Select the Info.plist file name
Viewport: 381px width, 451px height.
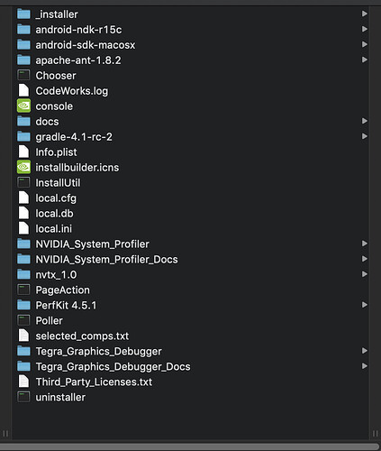[56, 152]
